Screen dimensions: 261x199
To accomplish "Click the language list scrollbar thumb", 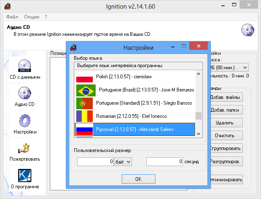I will tap(198, 116).
